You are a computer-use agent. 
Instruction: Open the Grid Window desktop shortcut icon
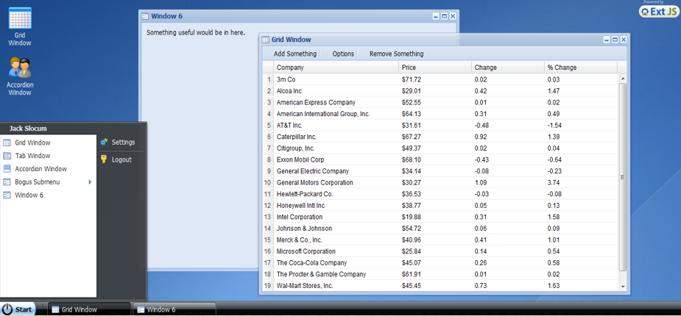tap(20, 19)
